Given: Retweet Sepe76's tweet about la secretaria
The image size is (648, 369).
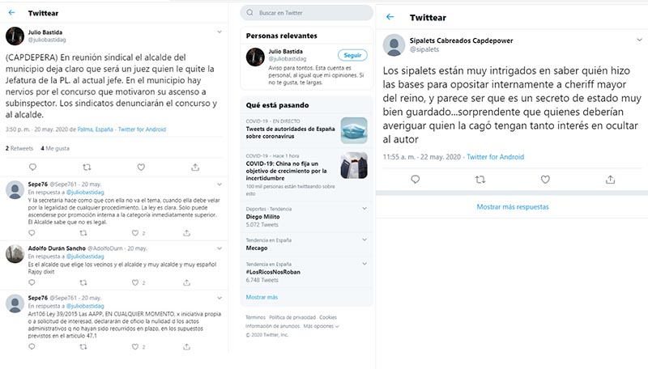Looking at the screenshot, I should (x=83, y=233).
